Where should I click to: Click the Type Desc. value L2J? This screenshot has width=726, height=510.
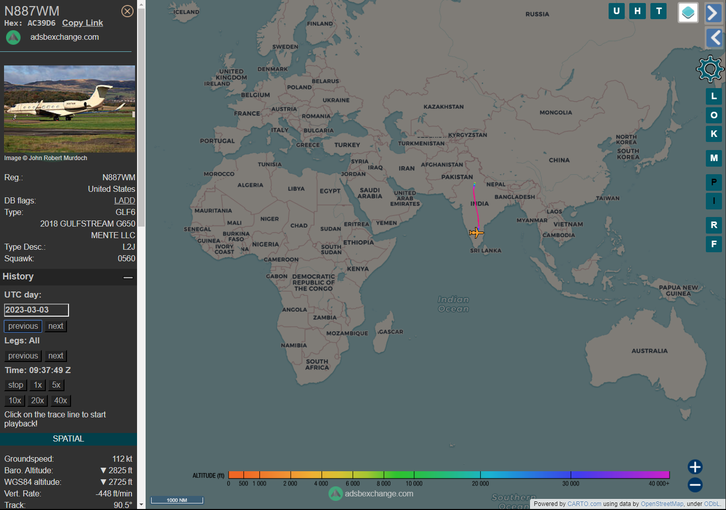coord(129,247)
